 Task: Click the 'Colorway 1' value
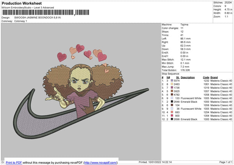click(21, 21)
